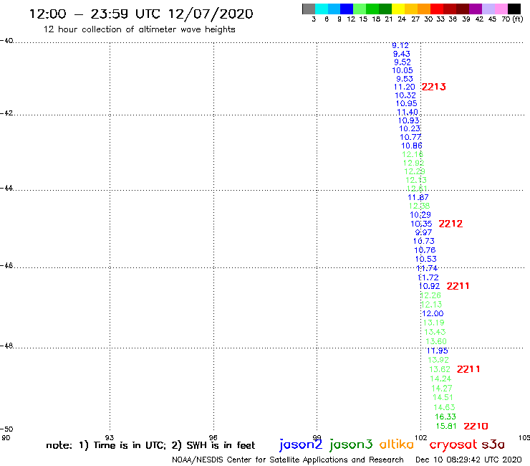Image resolution: width=530 pixels, height=466 pixels.
Task: Select the s3a satellite label
Action: tap(493, 444)
